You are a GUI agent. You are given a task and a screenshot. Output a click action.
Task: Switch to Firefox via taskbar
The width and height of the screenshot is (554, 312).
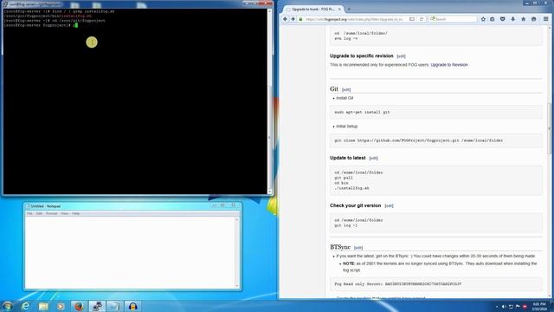point(79,306)
